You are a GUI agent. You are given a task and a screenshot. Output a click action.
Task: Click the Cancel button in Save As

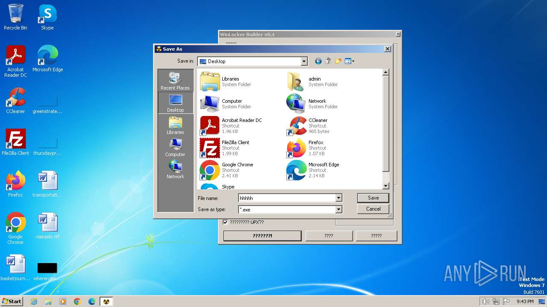point(373,209)
